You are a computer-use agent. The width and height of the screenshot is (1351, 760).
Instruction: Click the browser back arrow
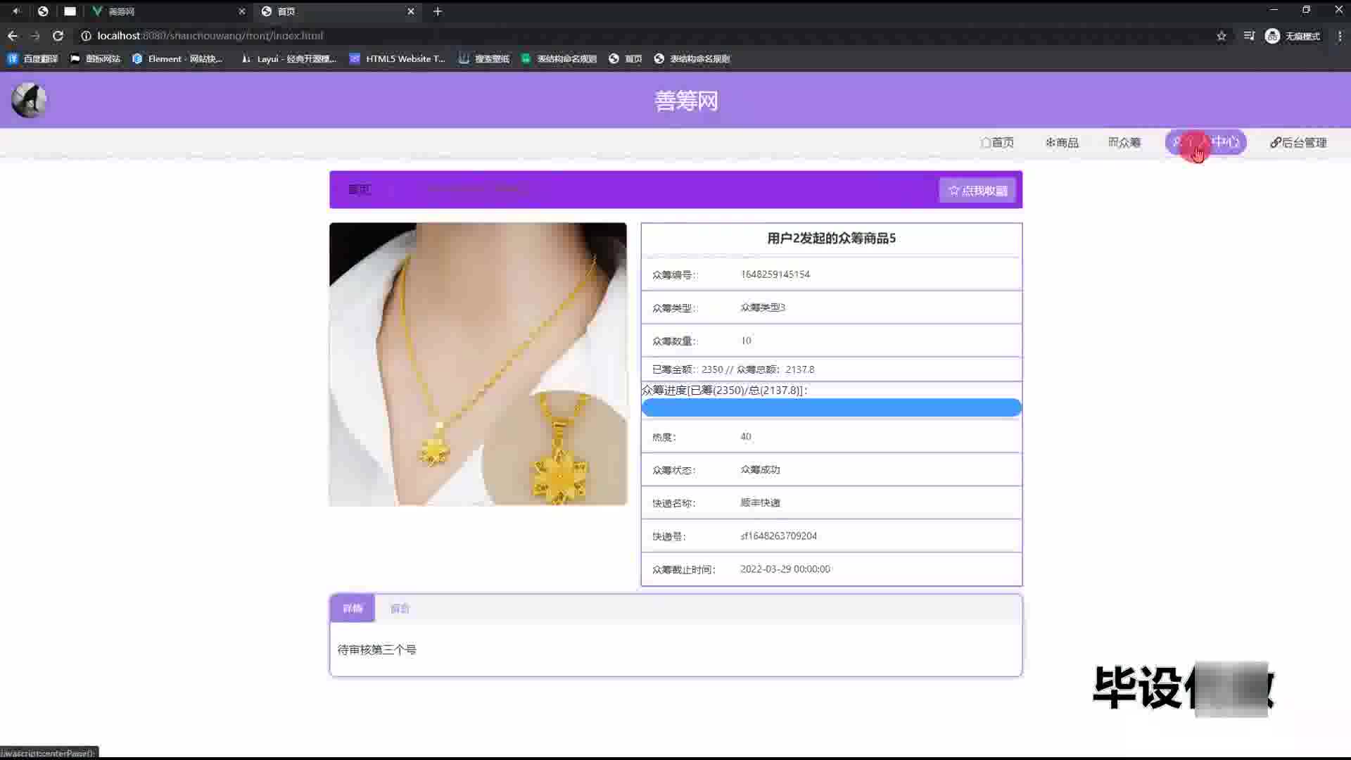(13, 36)
